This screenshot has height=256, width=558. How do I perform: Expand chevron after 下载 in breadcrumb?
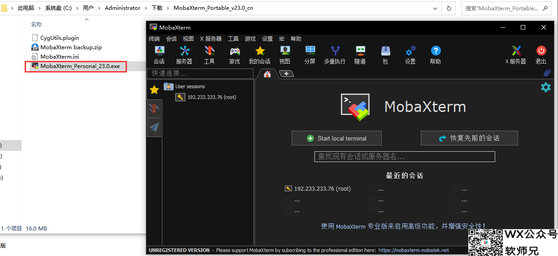(x=168, y=8)
